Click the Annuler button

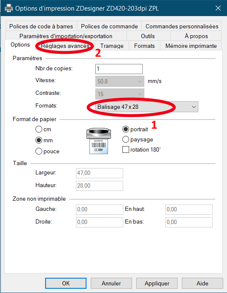(111, 283)
